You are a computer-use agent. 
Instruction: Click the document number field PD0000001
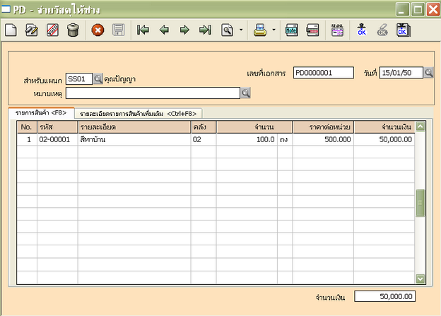click(x=322, y=73)
